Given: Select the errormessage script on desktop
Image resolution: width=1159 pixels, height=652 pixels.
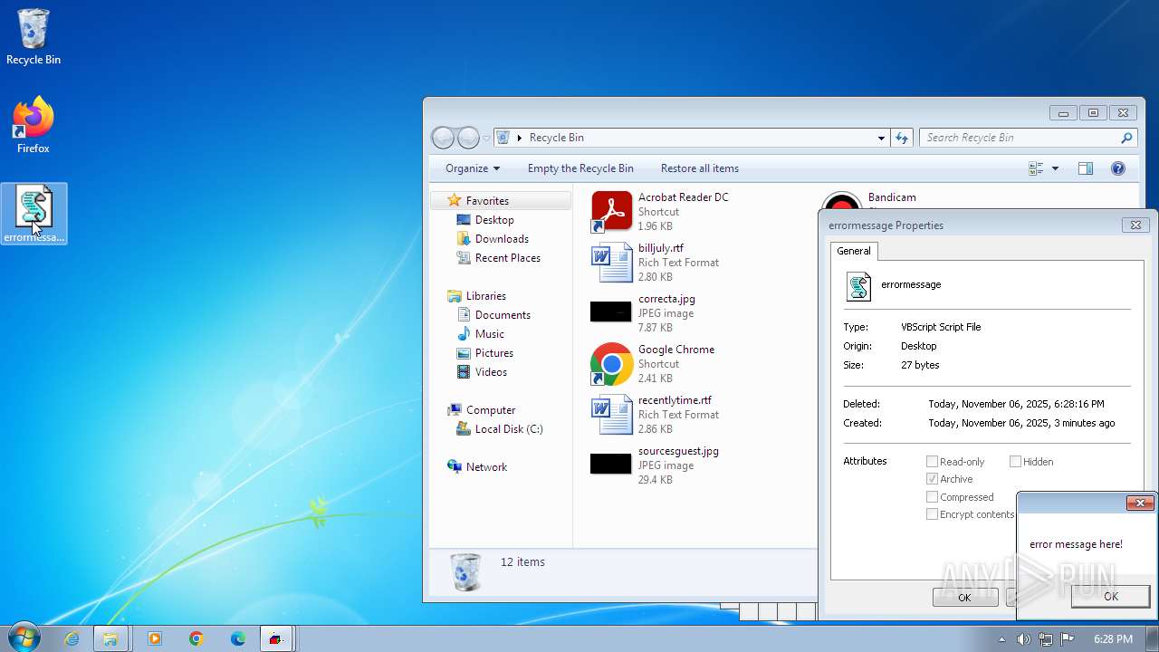Looking at the screenshot, I should [34, 214].
